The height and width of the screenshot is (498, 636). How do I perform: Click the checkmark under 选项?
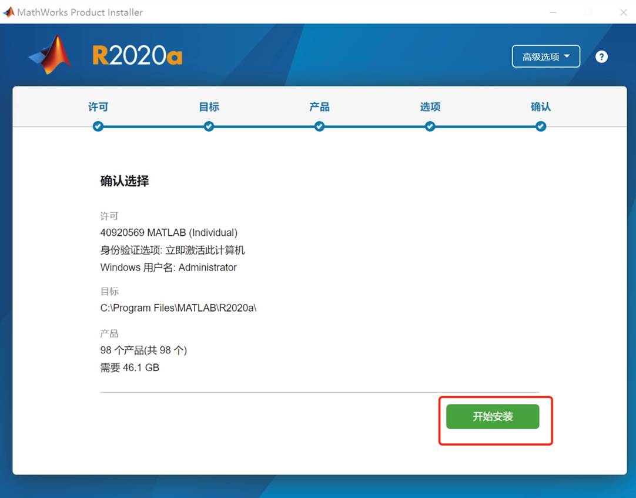pos(430,126)
